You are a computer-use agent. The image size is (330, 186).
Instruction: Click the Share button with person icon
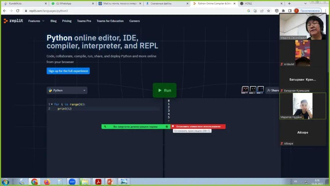pyautogui.click(x=273, y=90)
